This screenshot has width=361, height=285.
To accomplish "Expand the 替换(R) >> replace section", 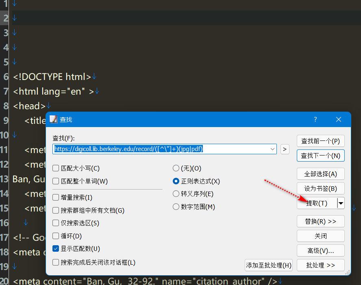I will pyautogui.click(x=320, y=221).
